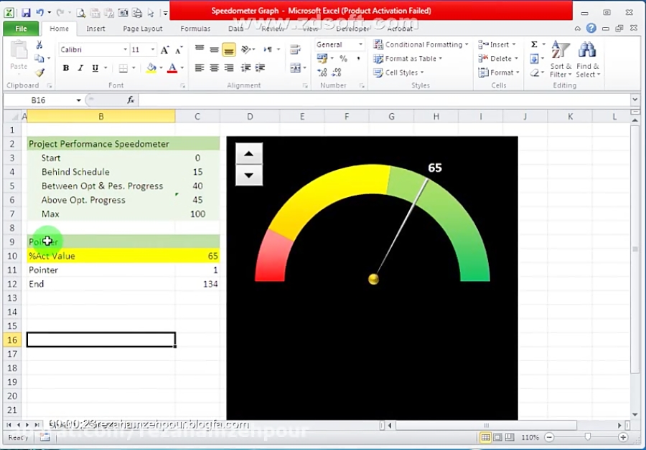646x450 pixels.
Task: Toggle Italic formatting
Action: 80,68
